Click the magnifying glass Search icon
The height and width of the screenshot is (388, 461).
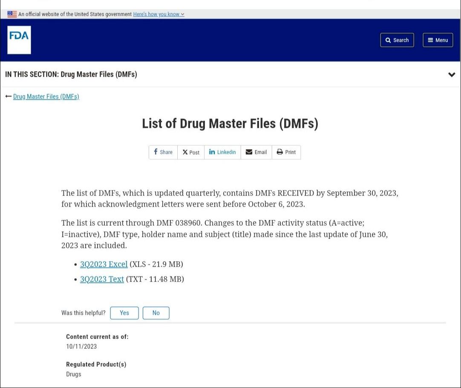coord(388,40)
